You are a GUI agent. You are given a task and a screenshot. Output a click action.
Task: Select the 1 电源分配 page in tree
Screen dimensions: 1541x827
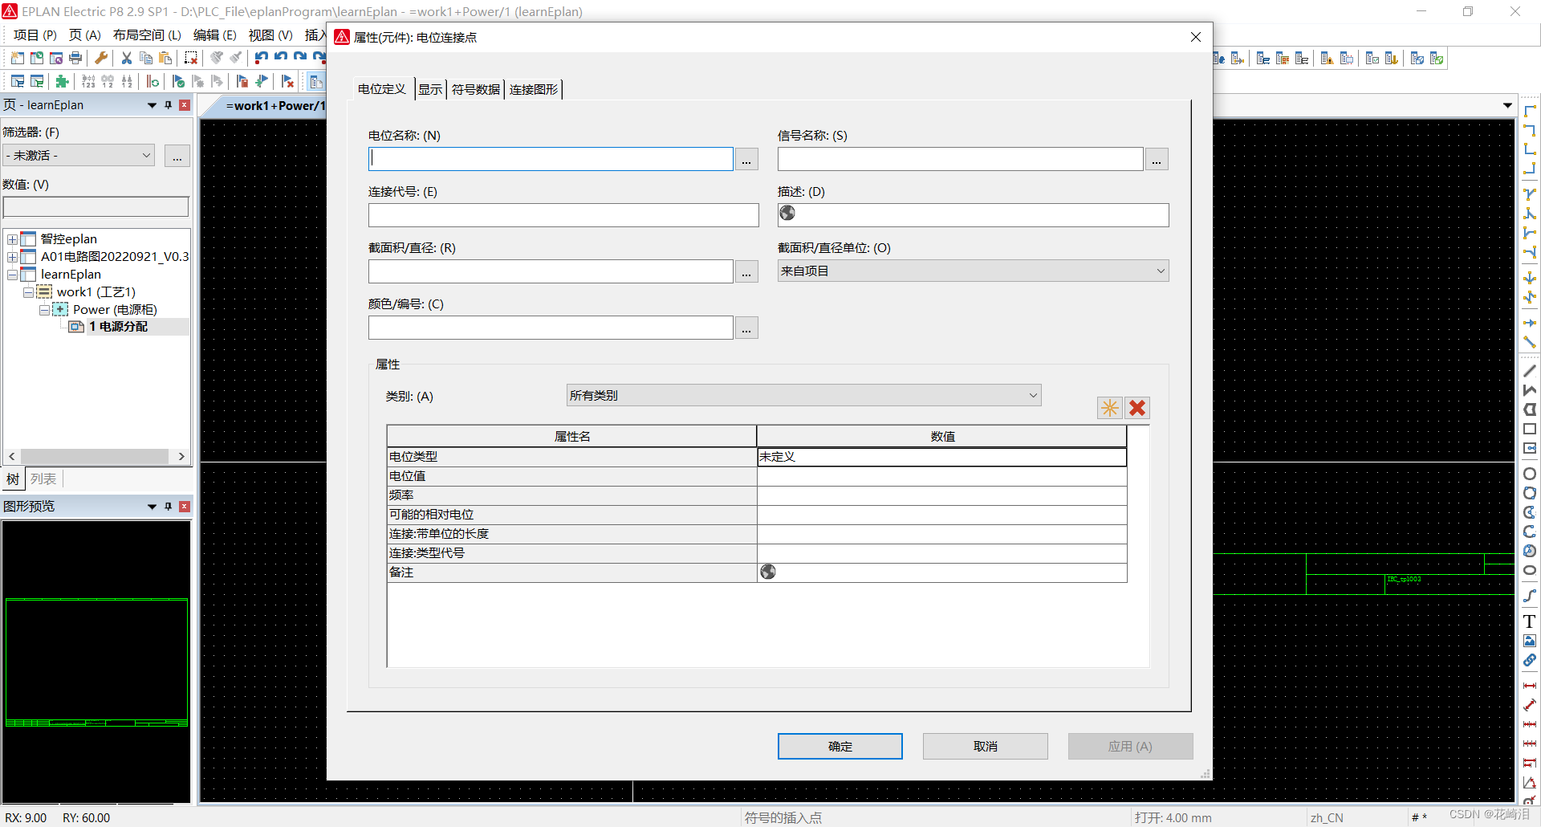(119, 327)
